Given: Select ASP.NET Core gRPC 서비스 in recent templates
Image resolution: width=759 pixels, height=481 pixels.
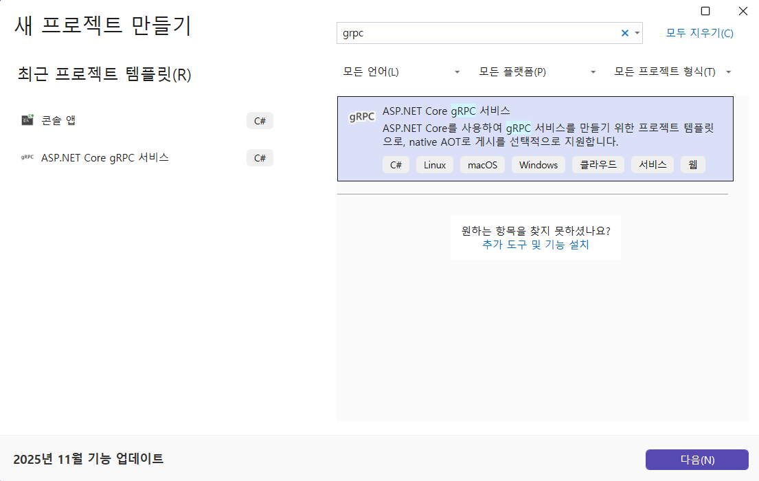Looking at the screenshot, I should point(147,157).
